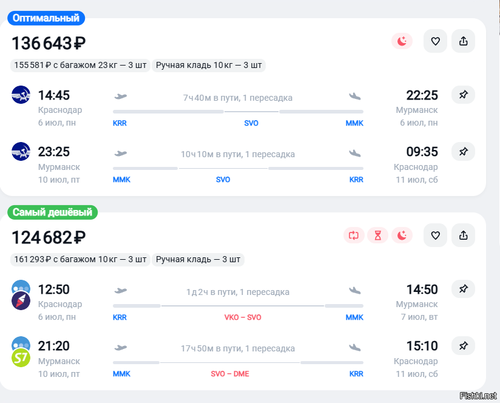Pin the 23:25 Мурманск–Краснодар flight
Image resolution: width=500 pixels, height=403 pixels.
coord(463,152)
